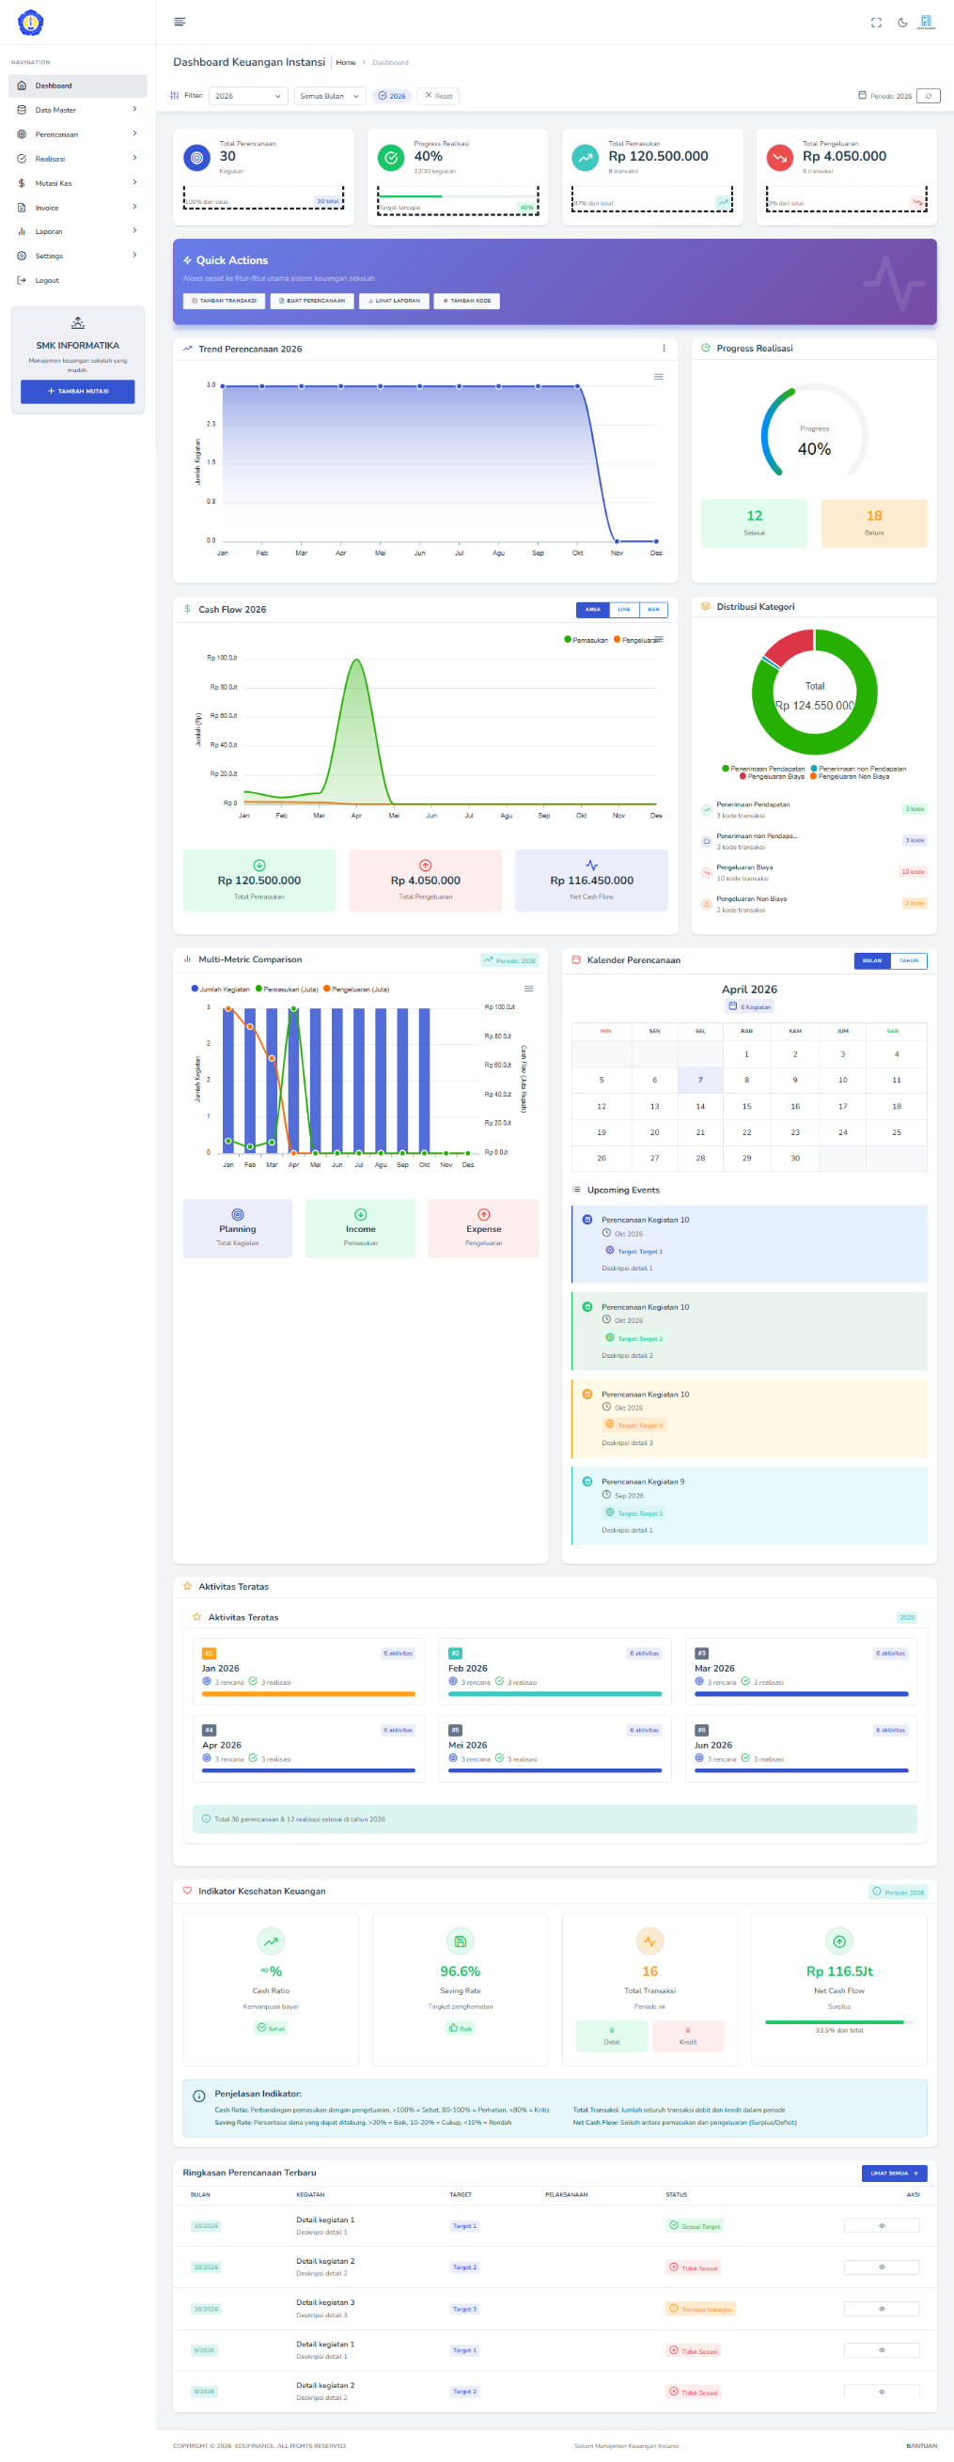Expand the Perencanaan sidebar submenu
The height and width of the screenshot is (2462, 954).
(77, 133)
